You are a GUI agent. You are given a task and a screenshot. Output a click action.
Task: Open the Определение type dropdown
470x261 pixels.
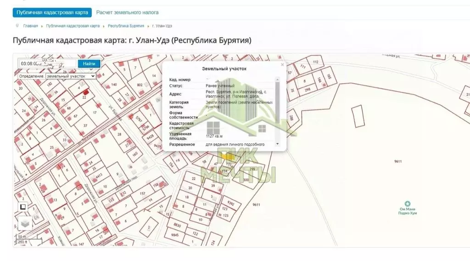(x=71, y=76)
